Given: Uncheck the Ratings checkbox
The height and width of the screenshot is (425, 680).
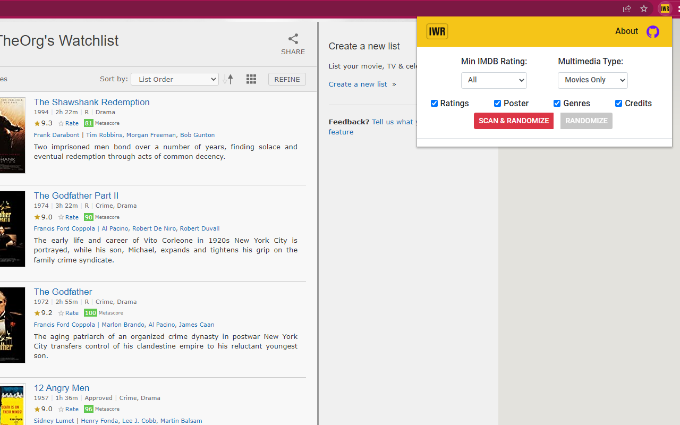Looking at the screenshot, I should (x=434, y=104).
